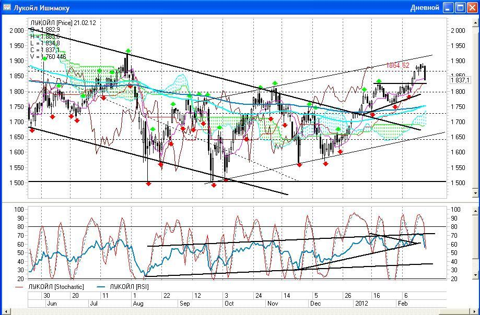Click the Oct month label
Viewport: 480px width, 315px height.
pyautogui.click(x=229, y=304)
